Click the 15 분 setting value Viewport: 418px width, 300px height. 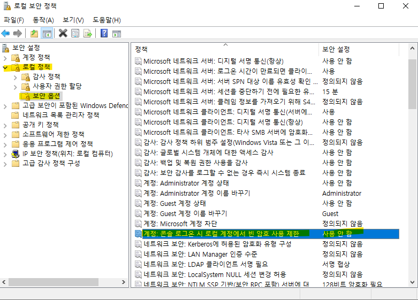pyautogui.click(x=330, y=92)
